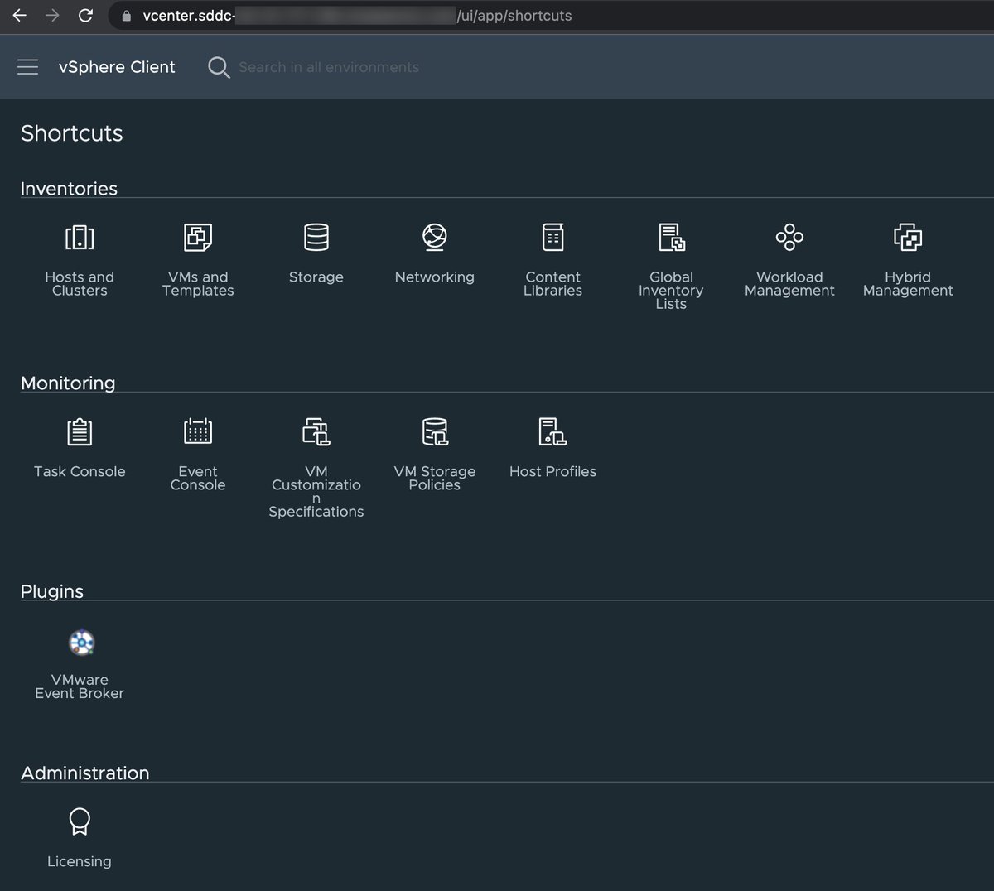Open the Event Console calendar icon
Image resolution: width=994 pixels, height=891 pixels.
coord(198,431)
